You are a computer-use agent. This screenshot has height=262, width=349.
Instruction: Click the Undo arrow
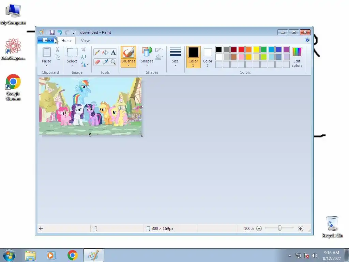pos(60,32)
